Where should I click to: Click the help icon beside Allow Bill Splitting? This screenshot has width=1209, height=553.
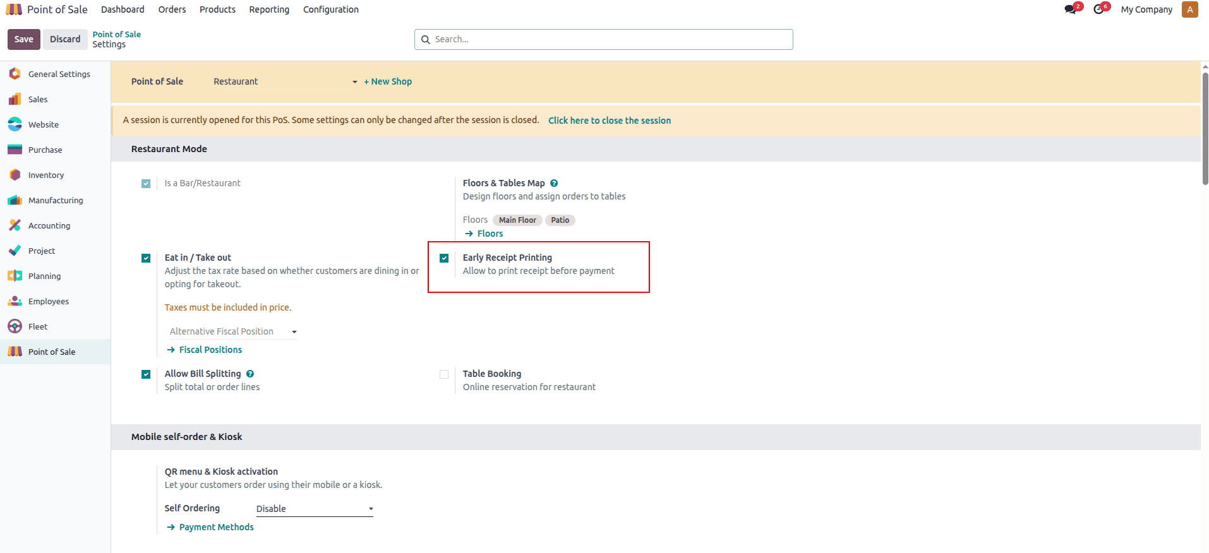[250, 374]
